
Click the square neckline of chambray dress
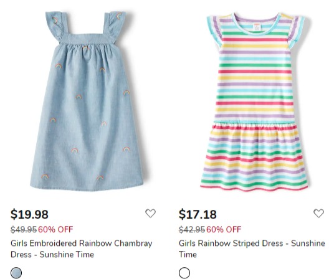coord(88,37)
